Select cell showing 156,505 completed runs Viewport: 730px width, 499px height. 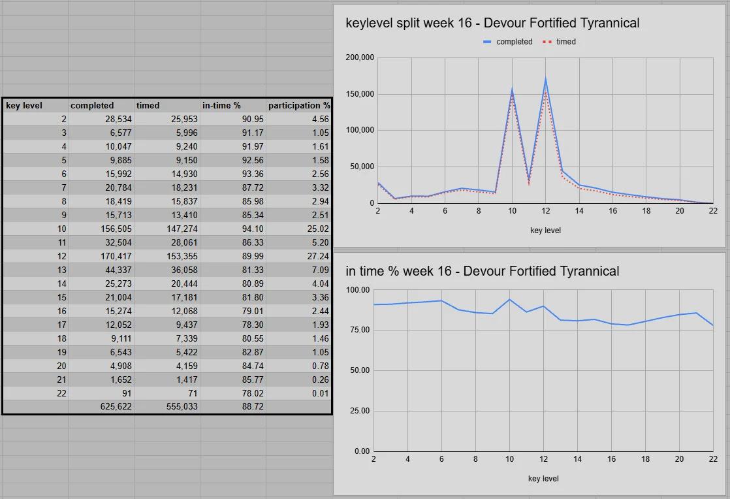click(x=101, y=229)
